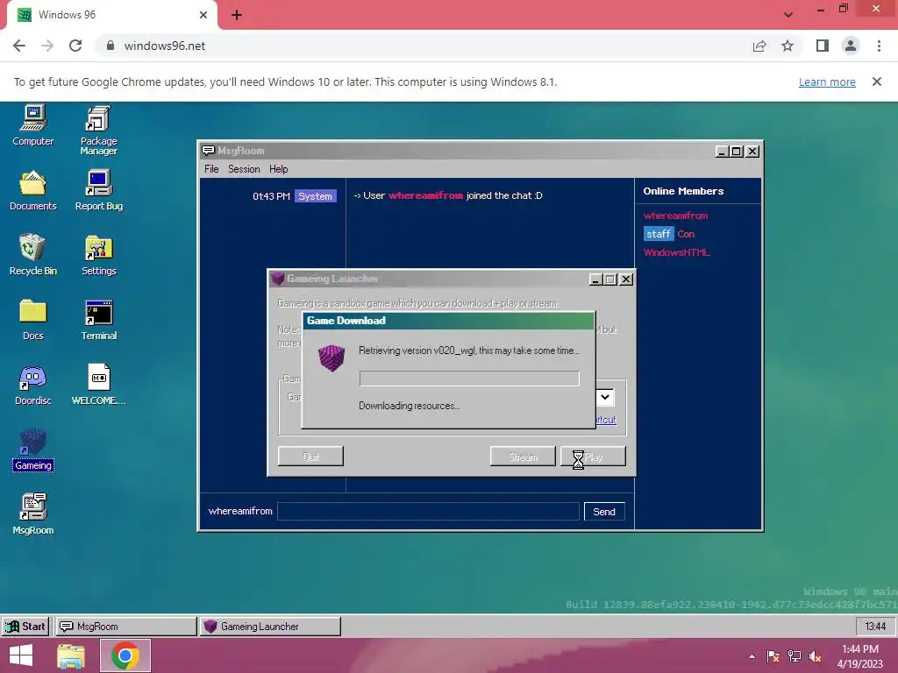Click the whereamifrom username in chat message

click(425, 195)
